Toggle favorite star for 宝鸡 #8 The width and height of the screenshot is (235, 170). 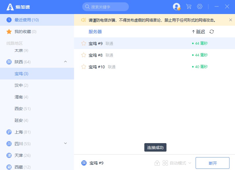coord(84,55)
